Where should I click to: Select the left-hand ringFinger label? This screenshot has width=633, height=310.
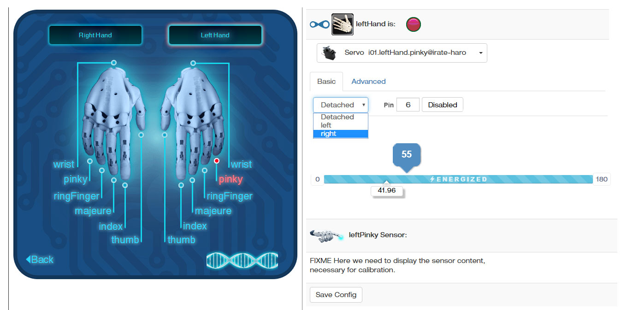230,196
